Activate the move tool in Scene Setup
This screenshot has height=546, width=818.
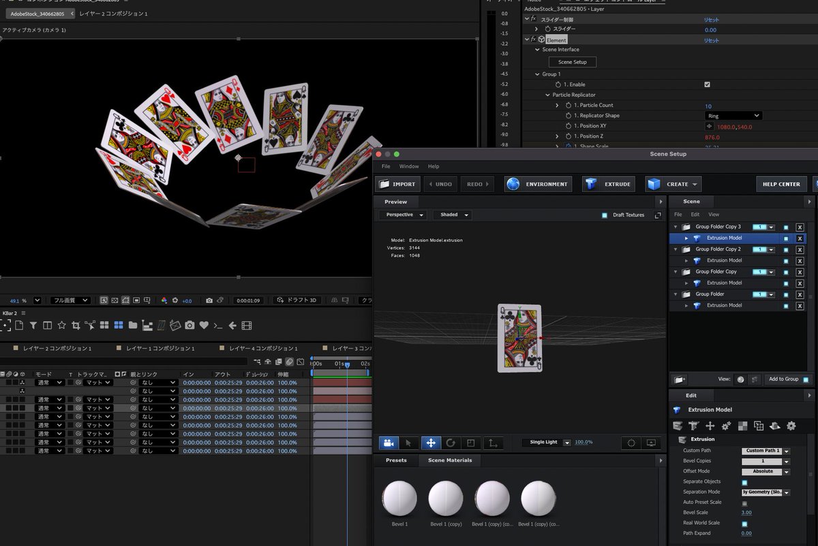coord(431,443)
